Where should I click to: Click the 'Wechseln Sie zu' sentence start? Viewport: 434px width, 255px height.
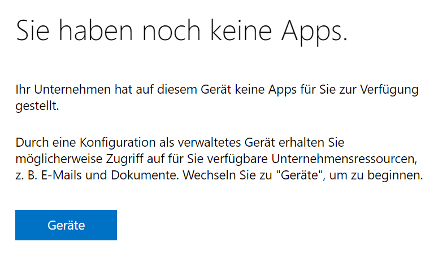point(228,175)
